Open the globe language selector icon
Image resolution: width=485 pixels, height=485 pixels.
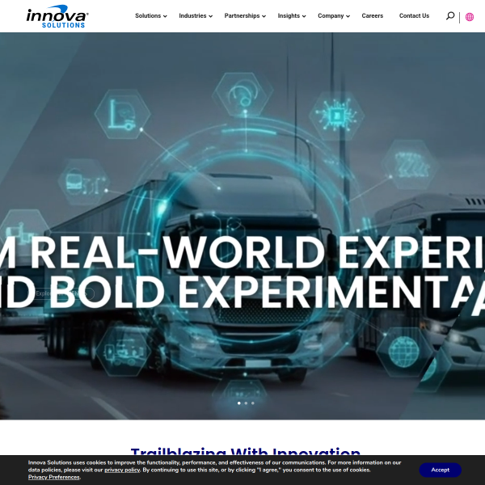(x=469, y=17)
